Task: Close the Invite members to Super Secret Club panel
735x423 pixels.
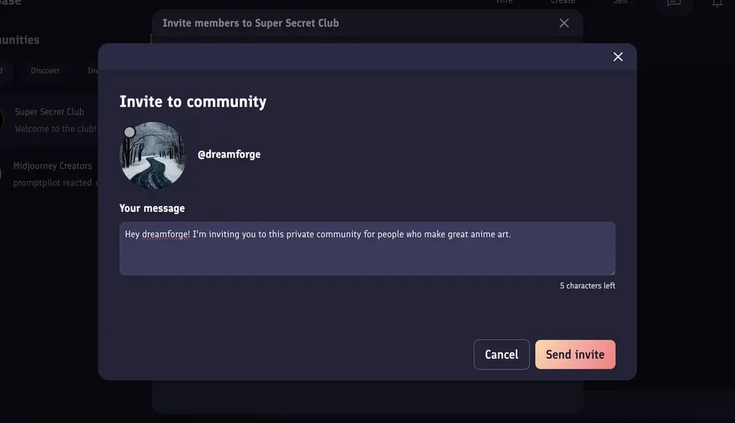Action: pos(564,23)
